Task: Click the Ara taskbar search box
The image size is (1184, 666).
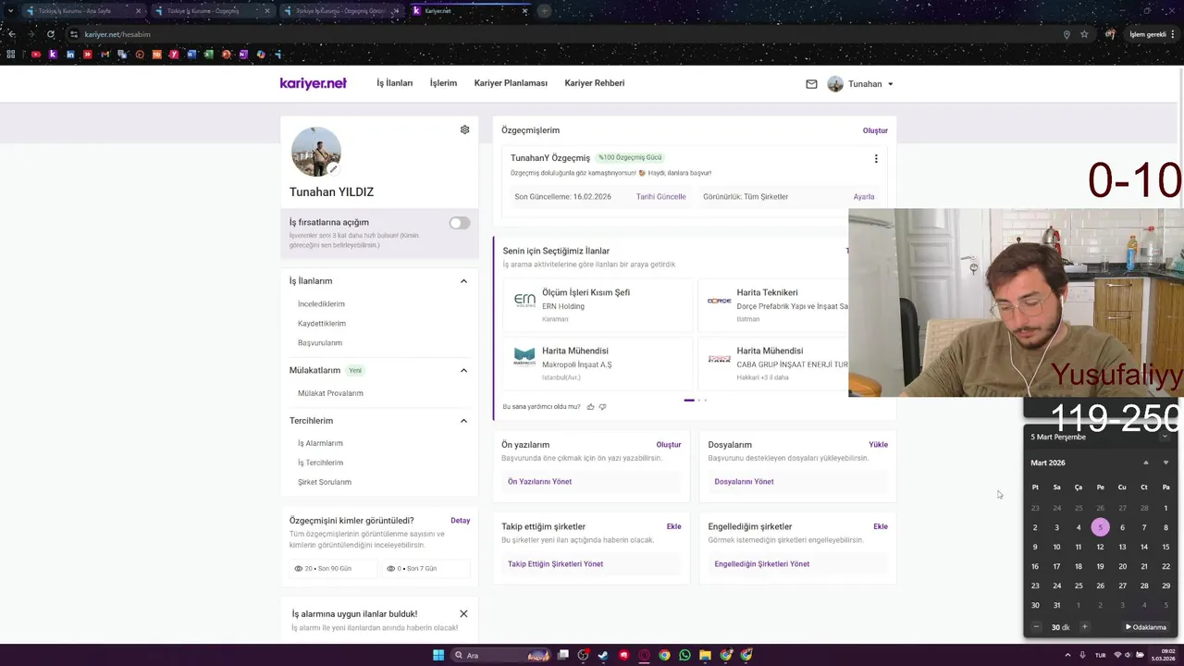Action: (500, 655)
